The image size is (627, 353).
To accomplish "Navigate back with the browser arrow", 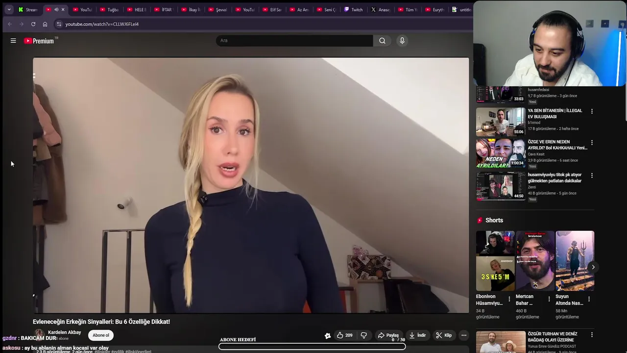I will pos(10,24).
